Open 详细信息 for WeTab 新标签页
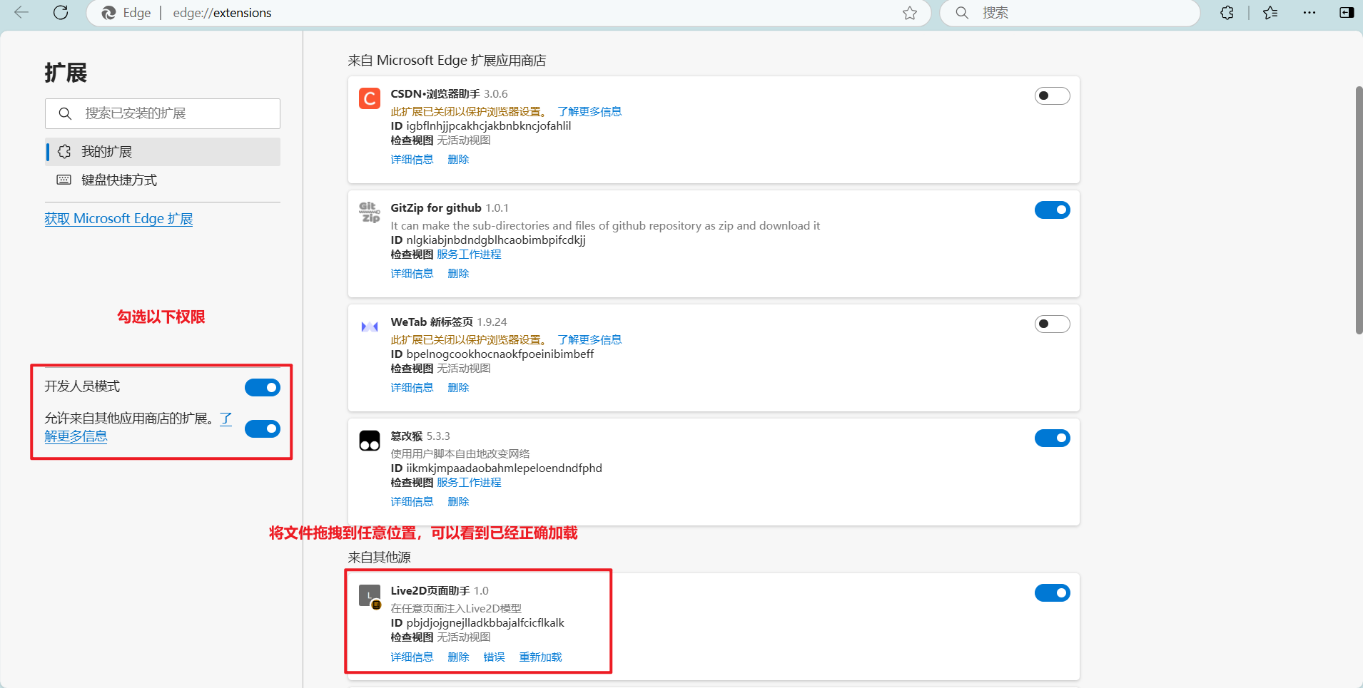Screen dimensions: 1363x688 pos(412,388)
